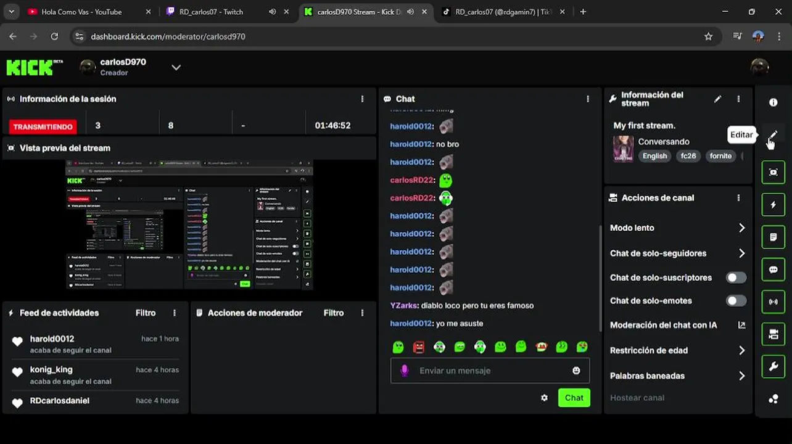Click the stream preview thumbnail
Screen dimensions: 792x444
(189, 224)
